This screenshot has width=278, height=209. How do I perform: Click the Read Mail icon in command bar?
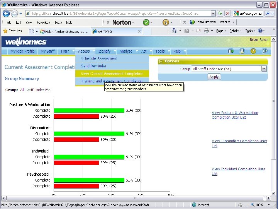[x=198, y=31]
